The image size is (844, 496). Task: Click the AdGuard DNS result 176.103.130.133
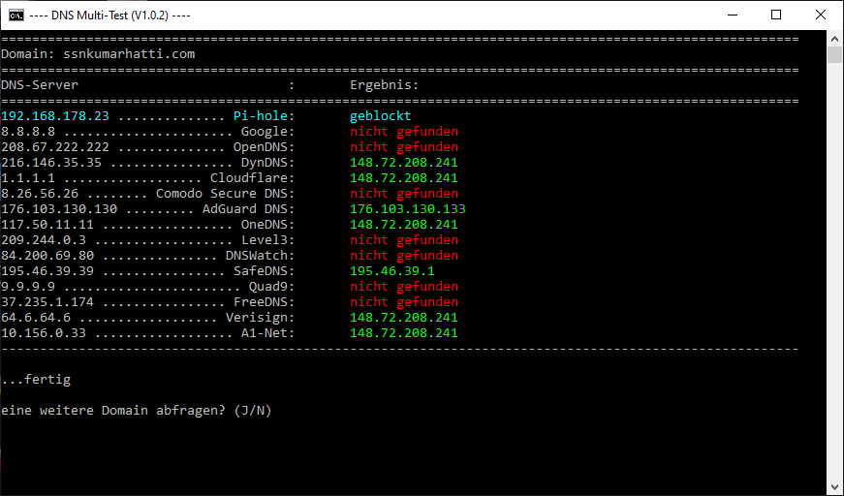407,209
